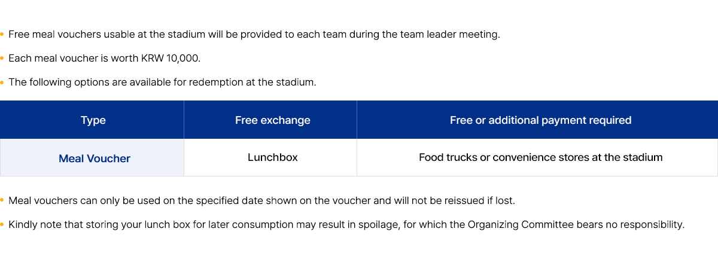Select the Free or additional payment required header
The height and width of the screenshot is (262, 718).
point(537,120)
